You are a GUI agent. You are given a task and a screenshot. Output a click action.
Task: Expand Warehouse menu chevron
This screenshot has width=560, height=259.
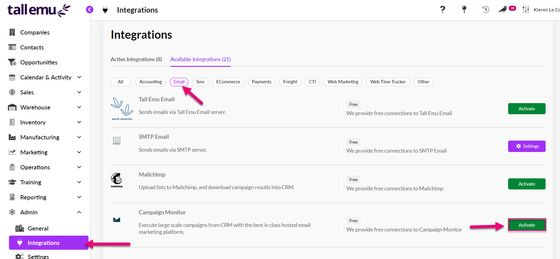click(79, 107)
